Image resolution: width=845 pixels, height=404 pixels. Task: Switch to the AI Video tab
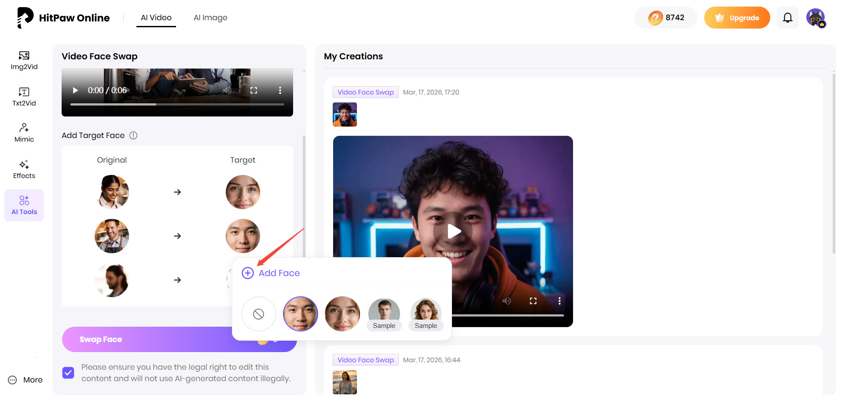point(156,18)
